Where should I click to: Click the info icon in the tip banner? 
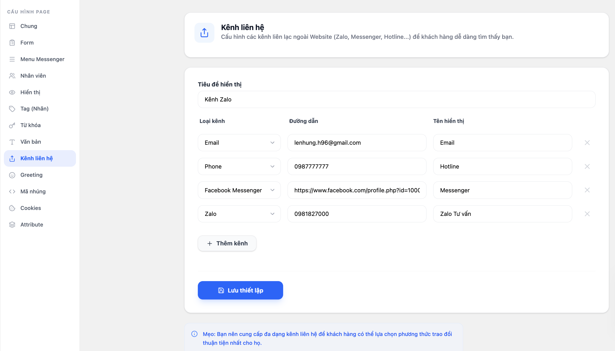pyautogui.click(x=194, y=334)
